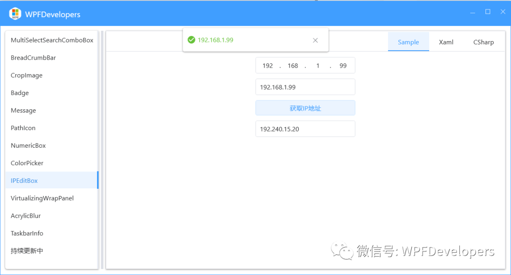The height and width of the screenshot is (275, 511).
Task: Click the 获取IP地址 button
Action: (x=305, y=107)
